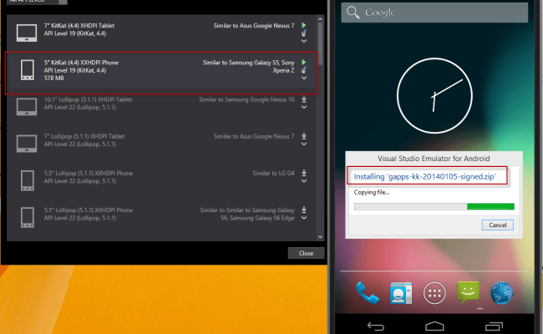Open the Messaging app in emulator
This screenshot has height=334, width=543.
click(468, 292)
